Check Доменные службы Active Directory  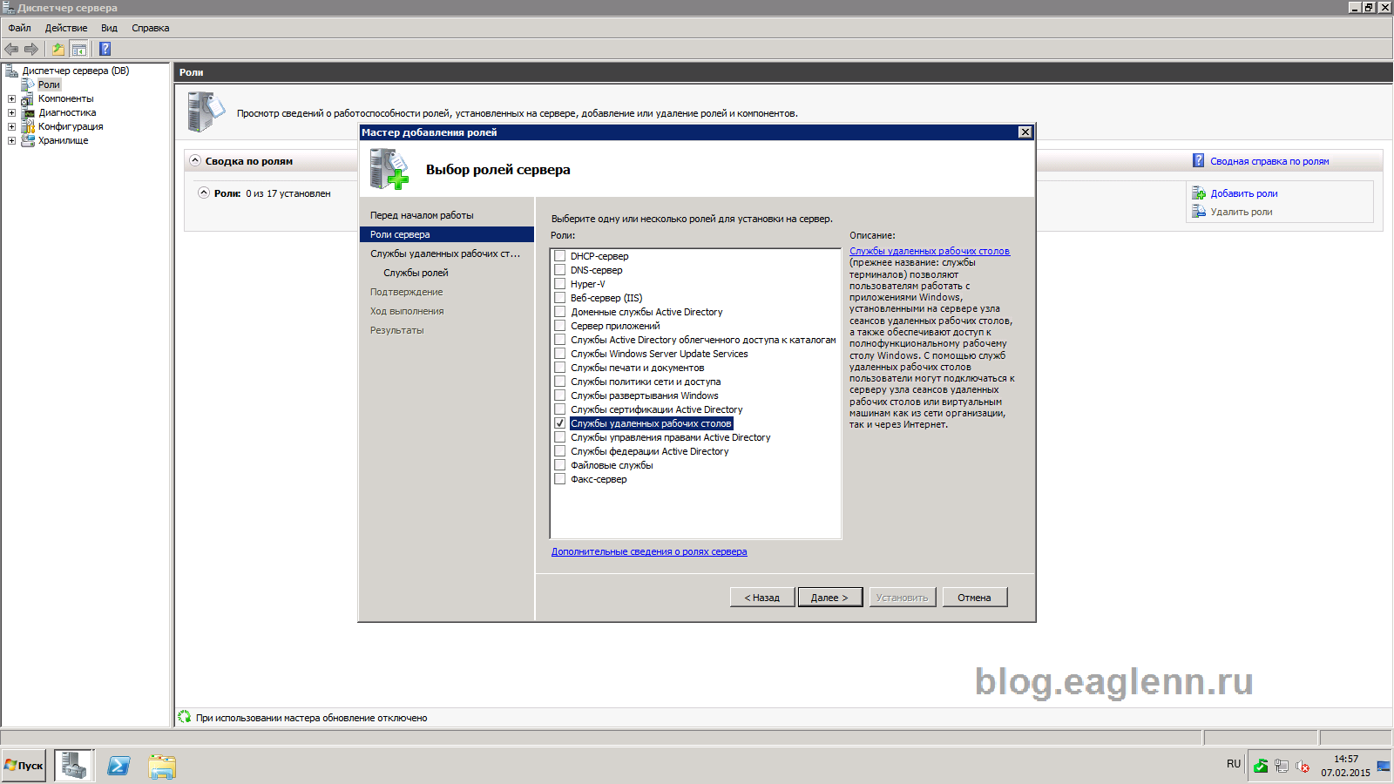tap(560, 312)
